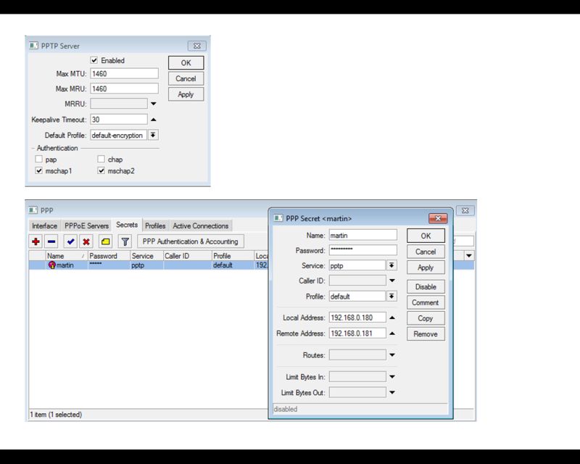The image size is (580, 464).
Task: Click the Name field containing martin
Action: click(x=363, y=236)
